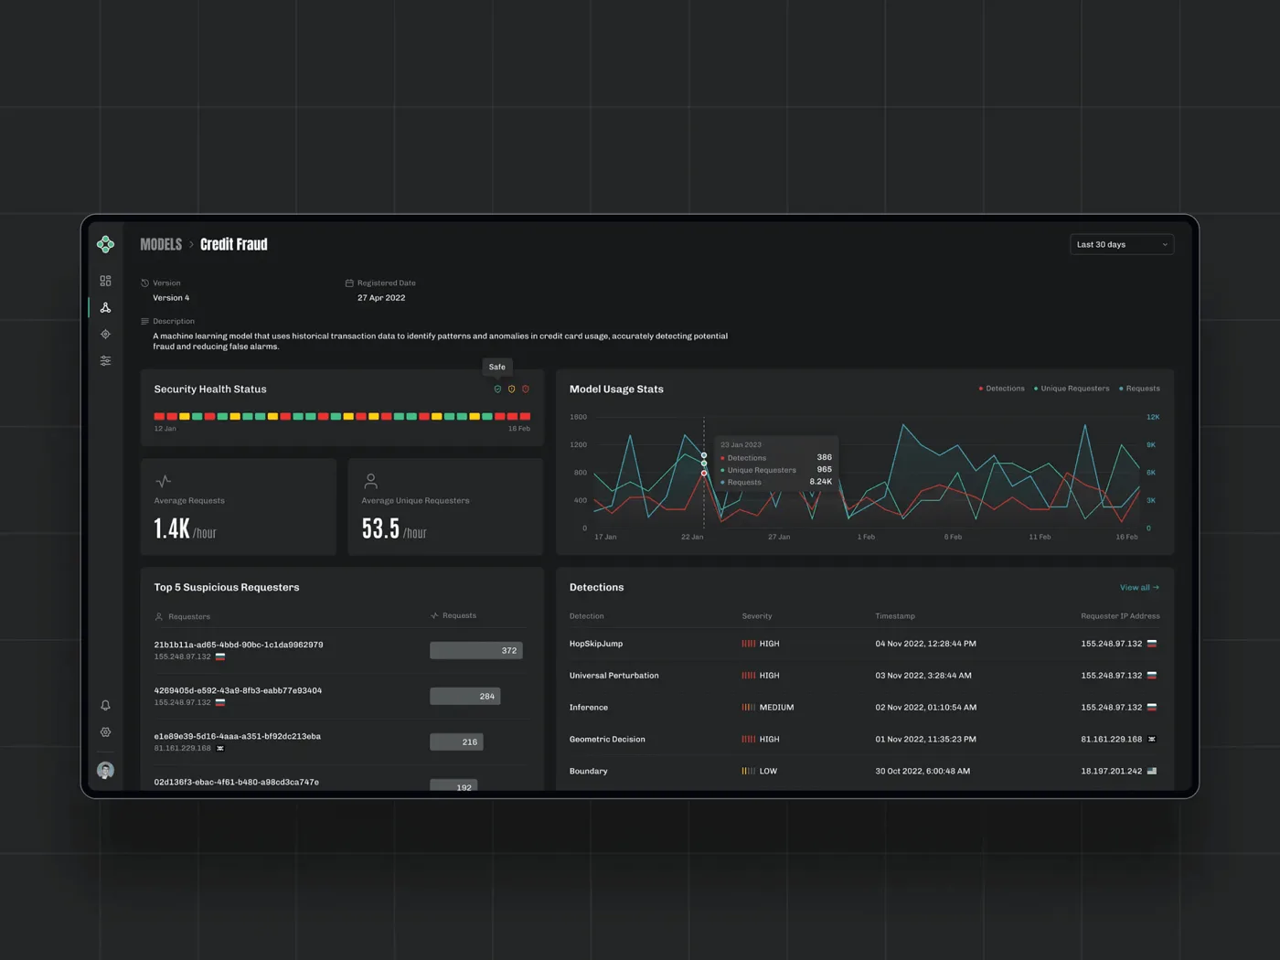Click Requester IP Address column header
This screenshot has width=1280, height=960.
tap(1120, 616)
